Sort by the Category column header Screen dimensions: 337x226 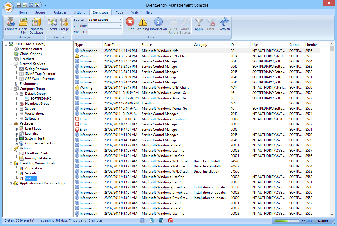click(210, 45)
